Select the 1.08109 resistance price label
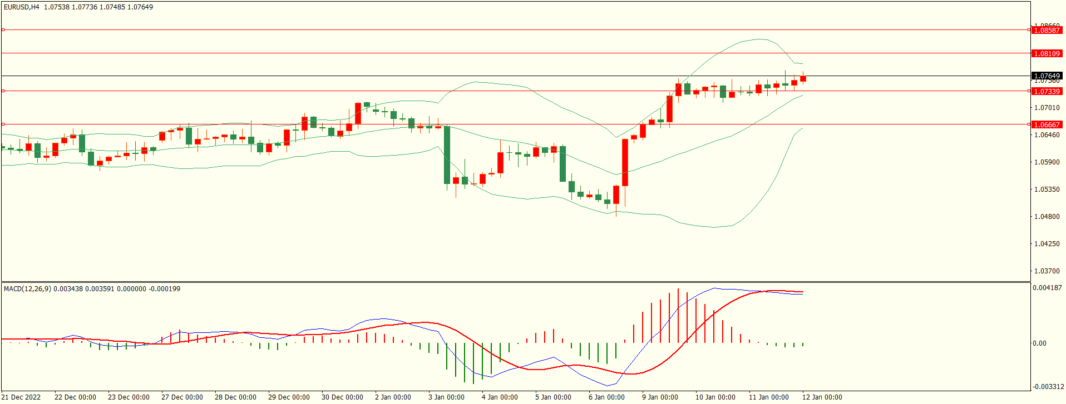Screen dimensions: 1066x404 (1047, 54)
